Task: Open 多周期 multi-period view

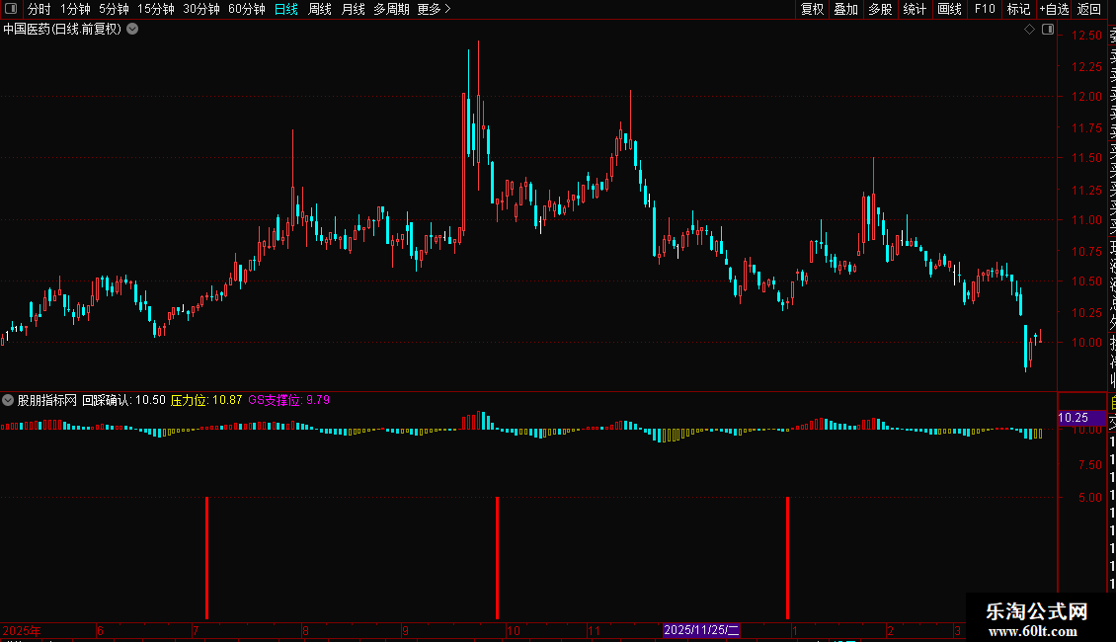Action: [x=391, y=9]
